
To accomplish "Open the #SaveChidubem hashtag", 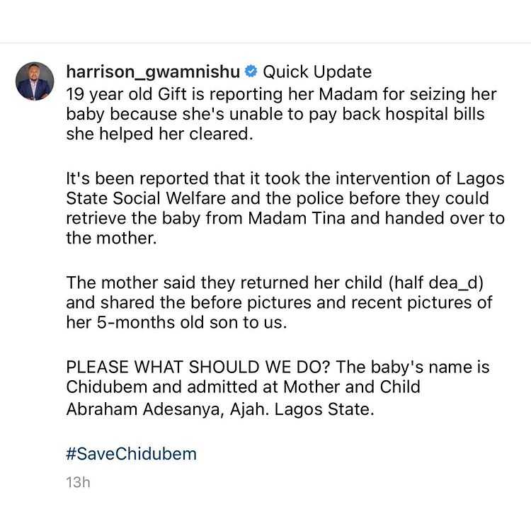I will tap(131, 454).
